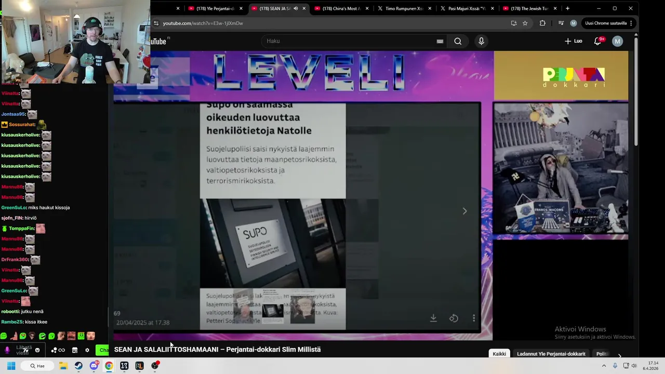Image resolution: width=665 pixels, height=374 pixels.
Task: Mute audio on the SEAN JA SA tab
Action: pos(296,8)
